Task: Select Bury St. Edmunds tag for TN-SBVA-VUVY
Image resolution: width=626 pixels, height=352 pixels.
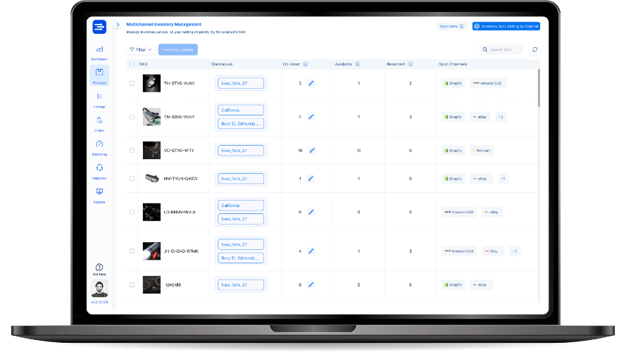Action: point(241,124)
